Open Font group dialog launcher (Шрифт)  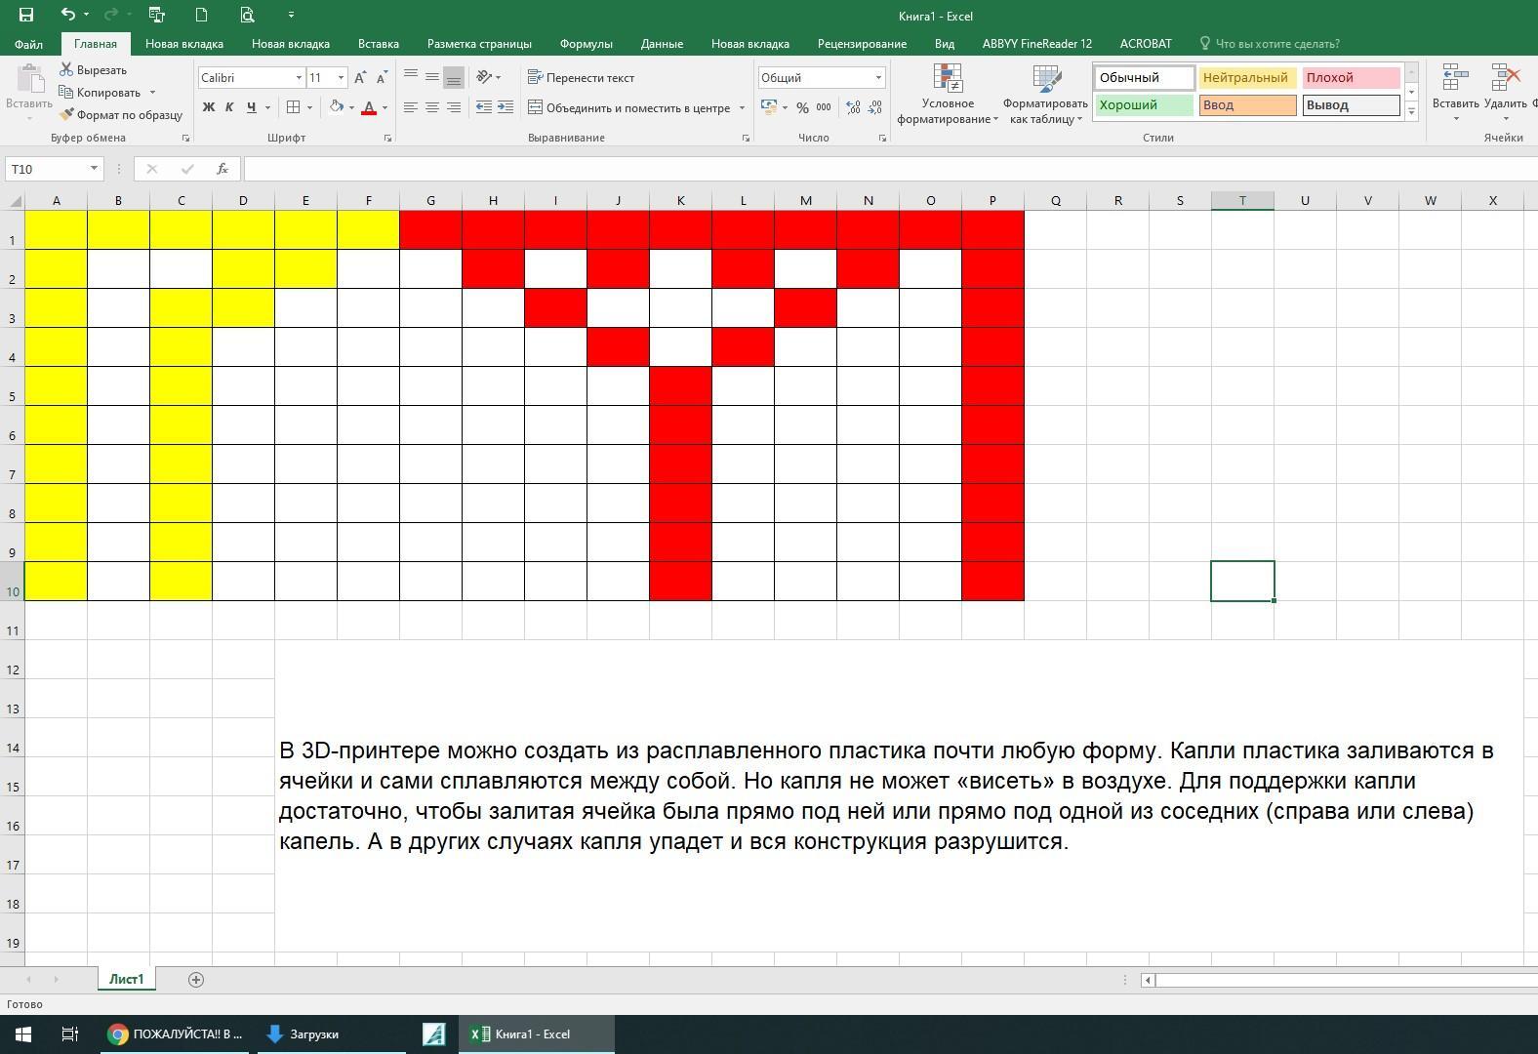pyautogui.click(x=387, y=139)
